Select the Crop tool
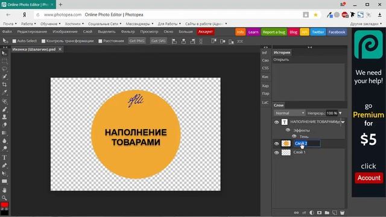386x217 pixels. (4, 84)
